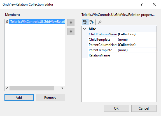Add a new GridViewRelation member

coord(19,98)
